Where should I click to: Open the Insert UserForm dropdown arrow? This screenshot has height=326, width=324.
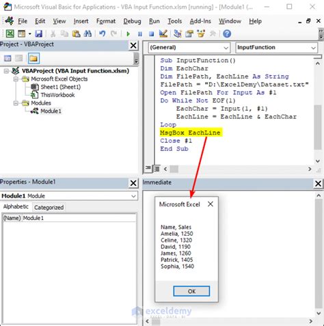(x=29, y=34)
